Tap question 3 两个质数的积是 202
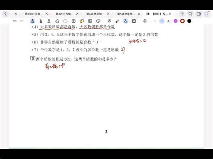213x159 pixels. pos(76,59)
